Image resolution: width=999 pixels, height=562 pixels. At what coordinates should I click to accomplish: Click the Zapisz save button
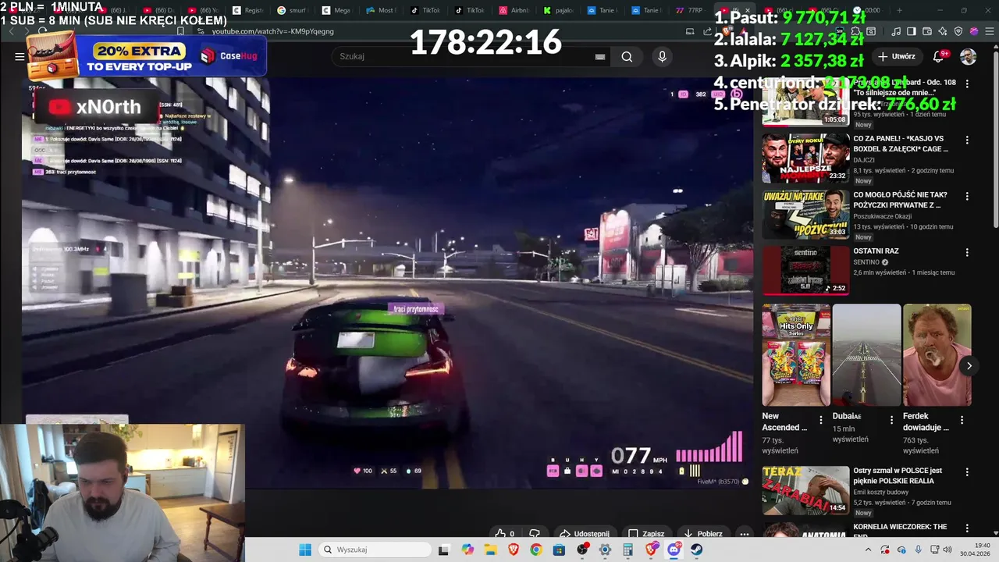[646, 534]
